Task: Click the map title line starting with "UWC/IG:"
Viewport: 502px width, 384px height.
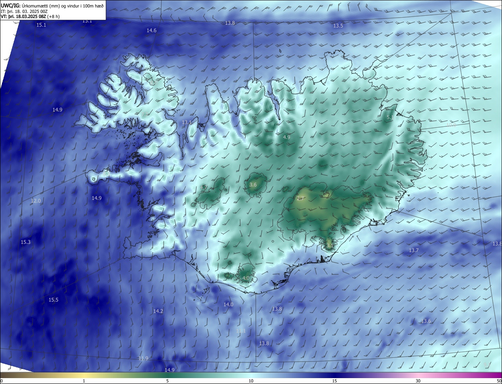Action: click(52, 5)
